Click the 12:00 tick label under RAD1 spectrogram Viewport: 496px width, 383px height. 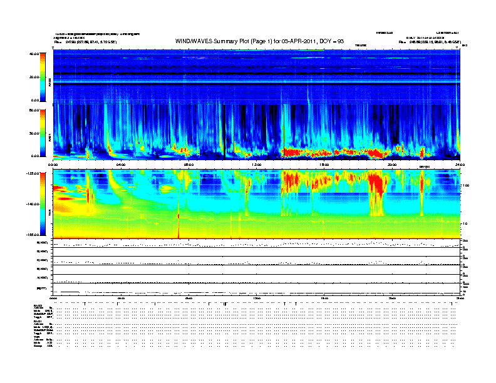256,165
